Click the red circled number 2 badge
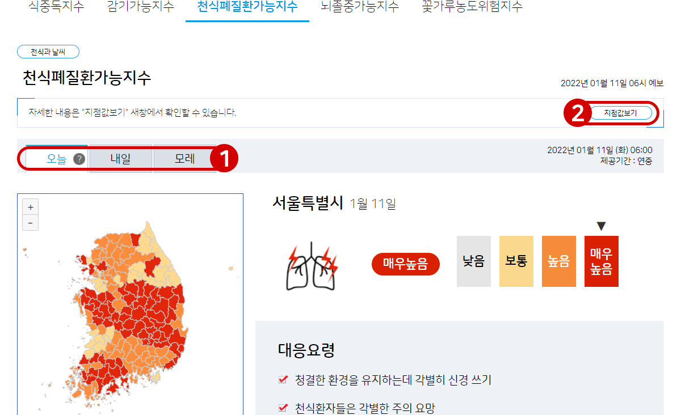This screenshot has width=681, height=415. pos(577,113)
